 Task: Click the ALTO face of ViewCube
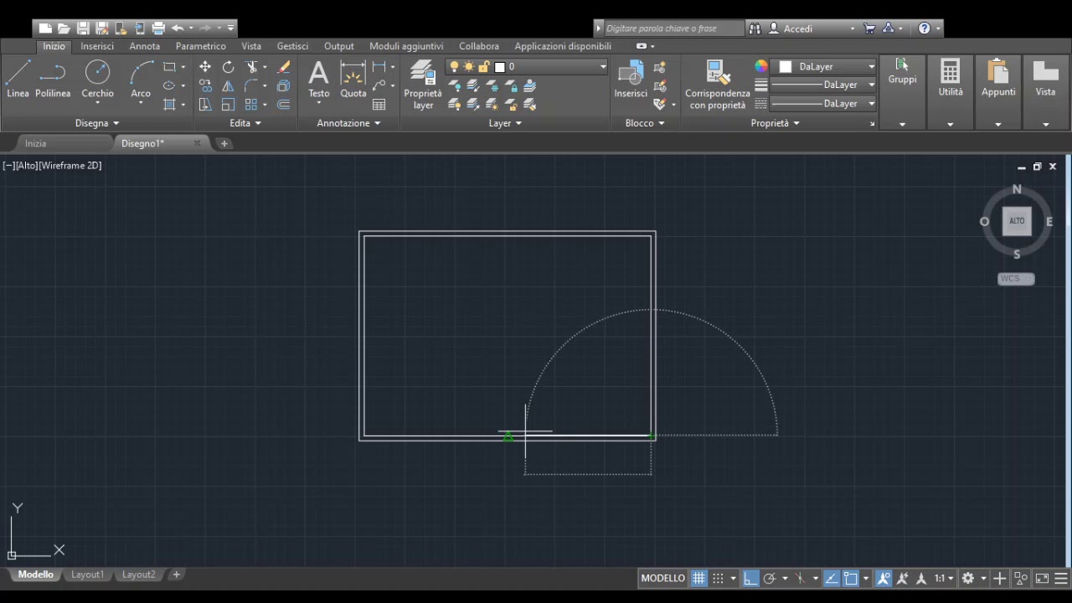point(1017,221)
